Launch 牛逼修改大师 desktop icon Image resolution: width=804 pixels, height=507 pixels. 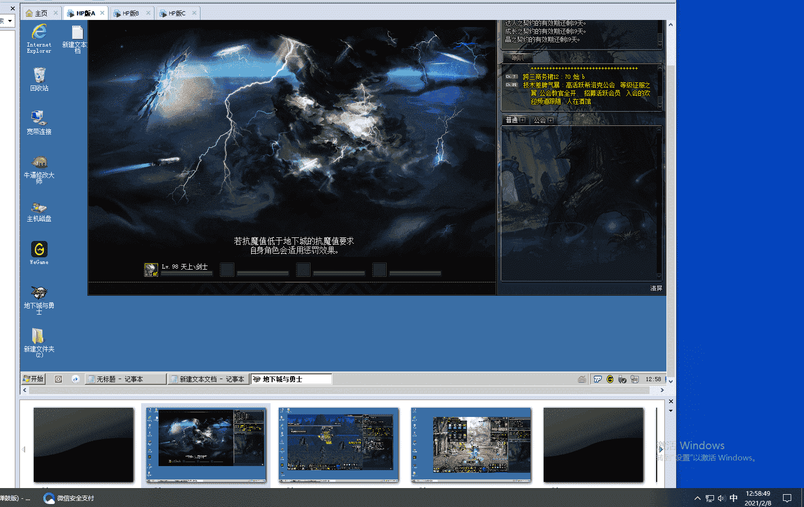(39, 169)
